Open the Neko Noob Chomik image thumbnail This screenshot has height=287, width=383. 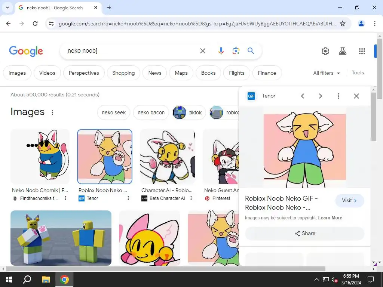40,157
